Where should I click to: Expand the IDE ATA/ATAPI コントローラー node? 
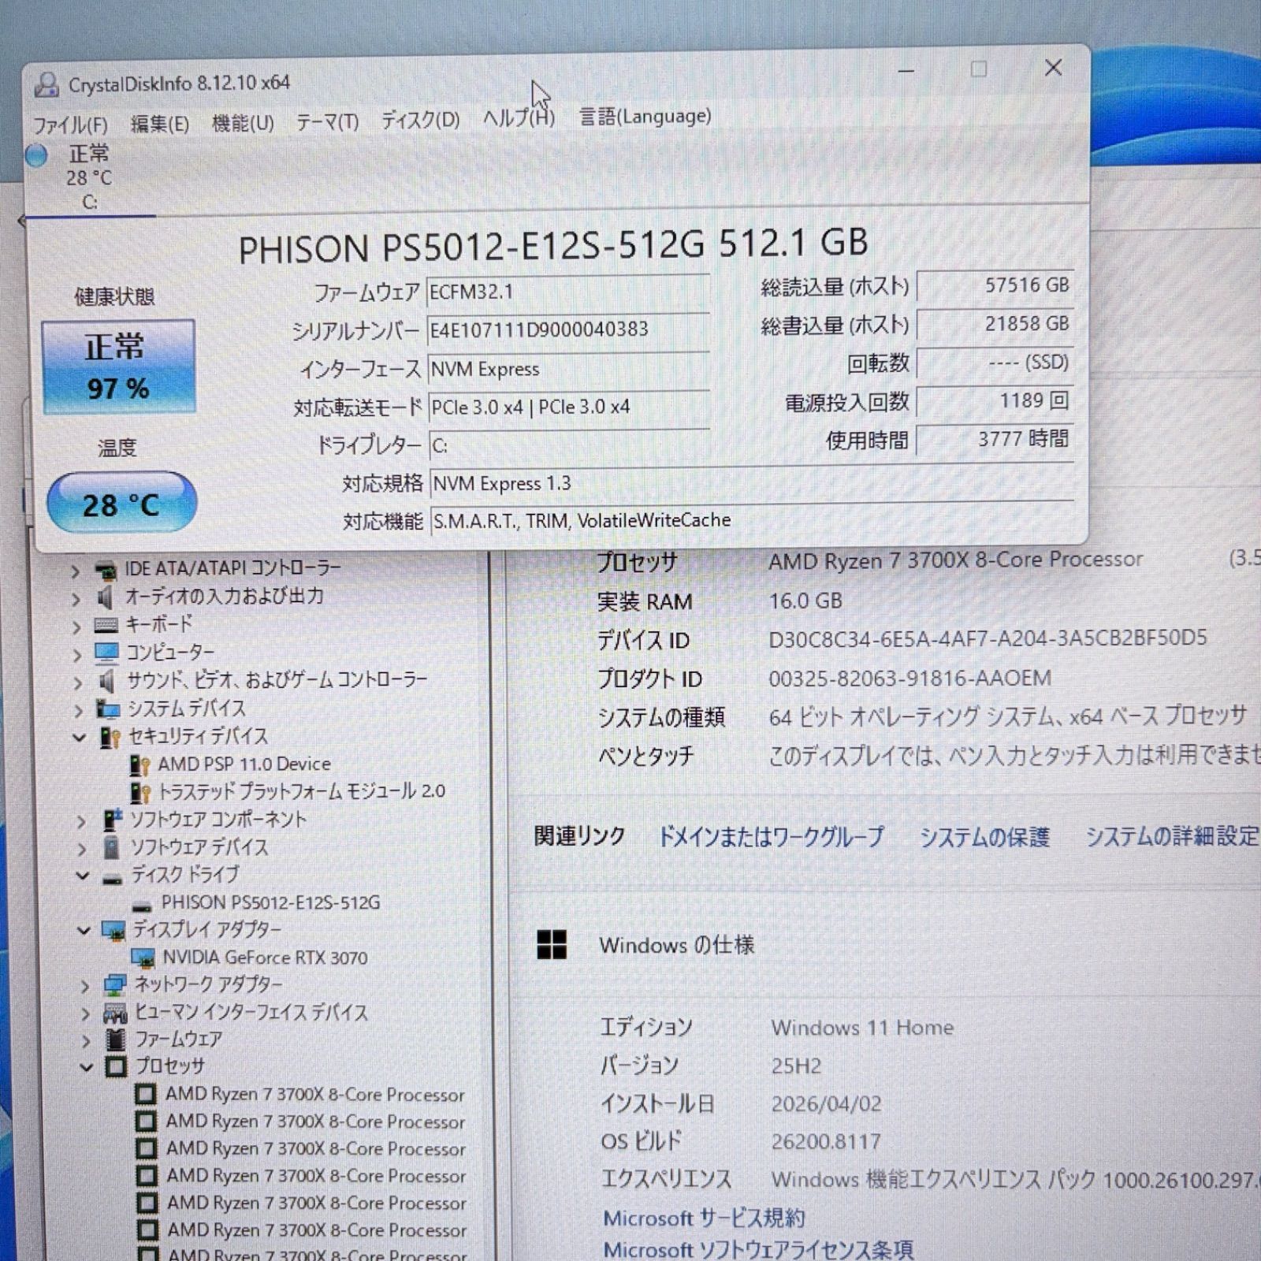(x=76, y=571)
